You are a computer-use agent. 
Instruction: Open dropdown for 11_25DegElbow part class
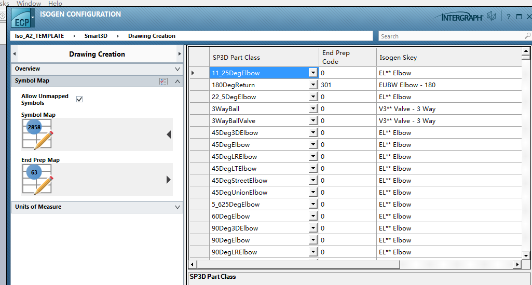click(313, 73)
